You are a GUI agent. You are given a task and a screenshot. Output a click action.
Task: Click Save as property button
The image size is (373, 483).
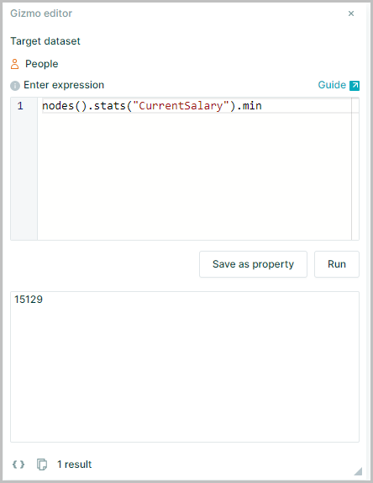(253, 264)
